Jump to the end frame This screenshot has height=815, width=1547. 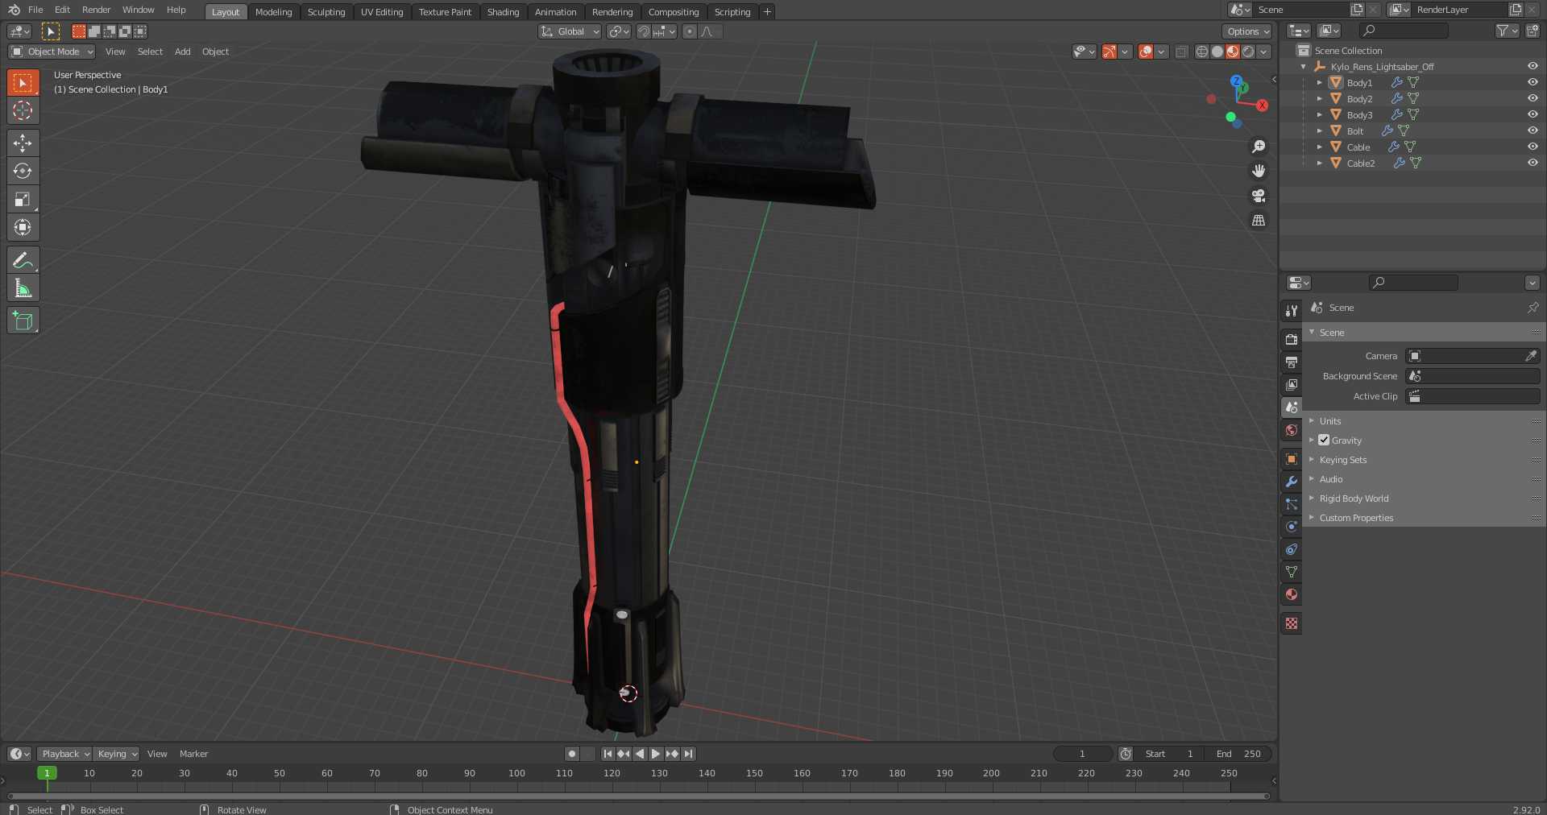(x=688, y=754)
